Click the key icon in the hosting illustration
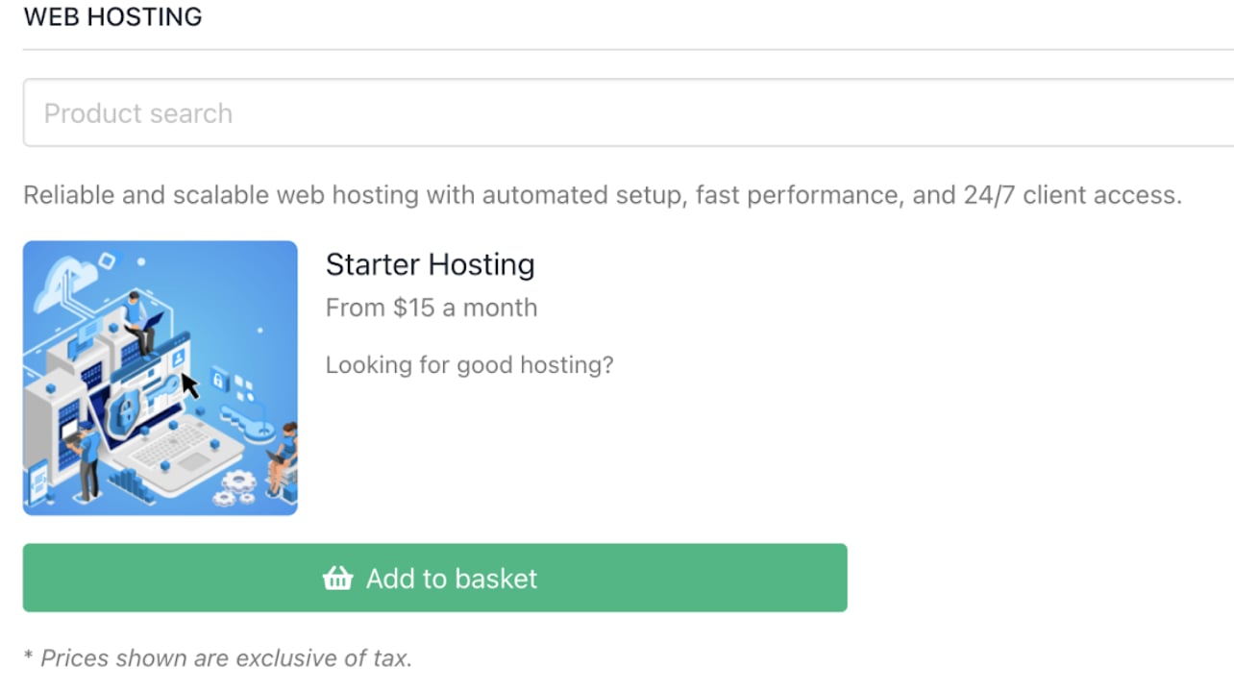This screenshot has width=1234, height=692. pos(247,425)
